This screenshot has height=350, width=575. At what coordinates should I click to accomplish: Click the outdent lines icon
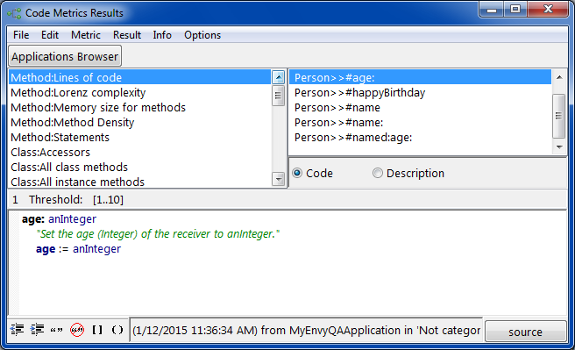click(x=17, y=330)
